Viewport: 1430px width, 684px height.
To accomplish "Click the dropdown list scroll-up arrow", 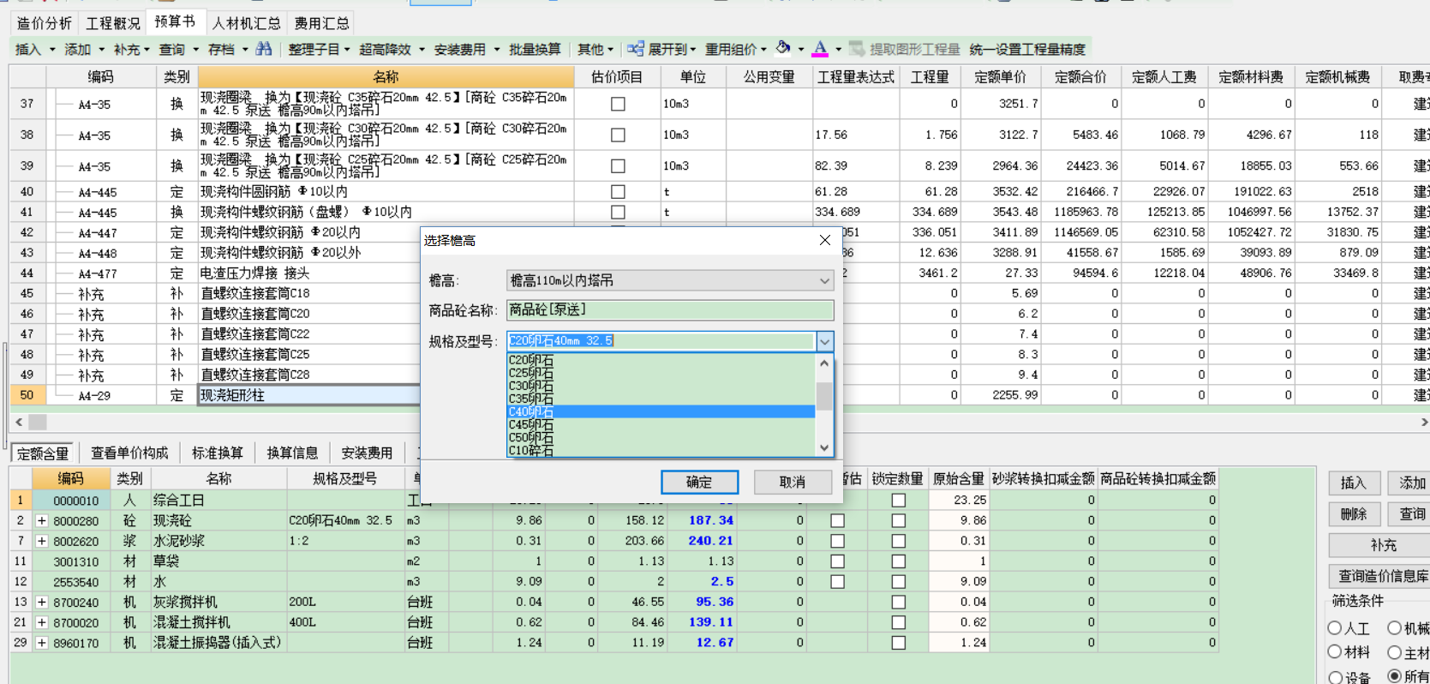I will click(824, 363).
